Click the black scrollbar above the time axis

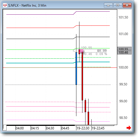[x=41, y=125]
